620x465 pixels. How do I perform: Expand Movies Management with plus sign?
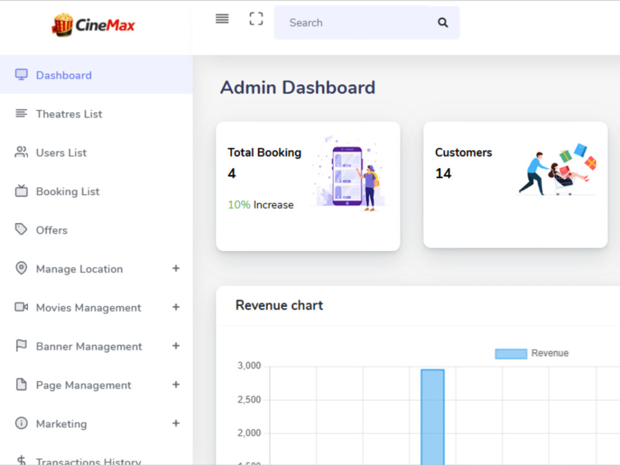[x=176, y=308]
